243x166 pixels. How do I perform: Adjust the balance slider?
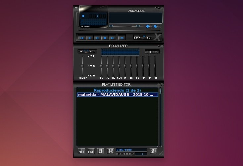coord(138,26)
